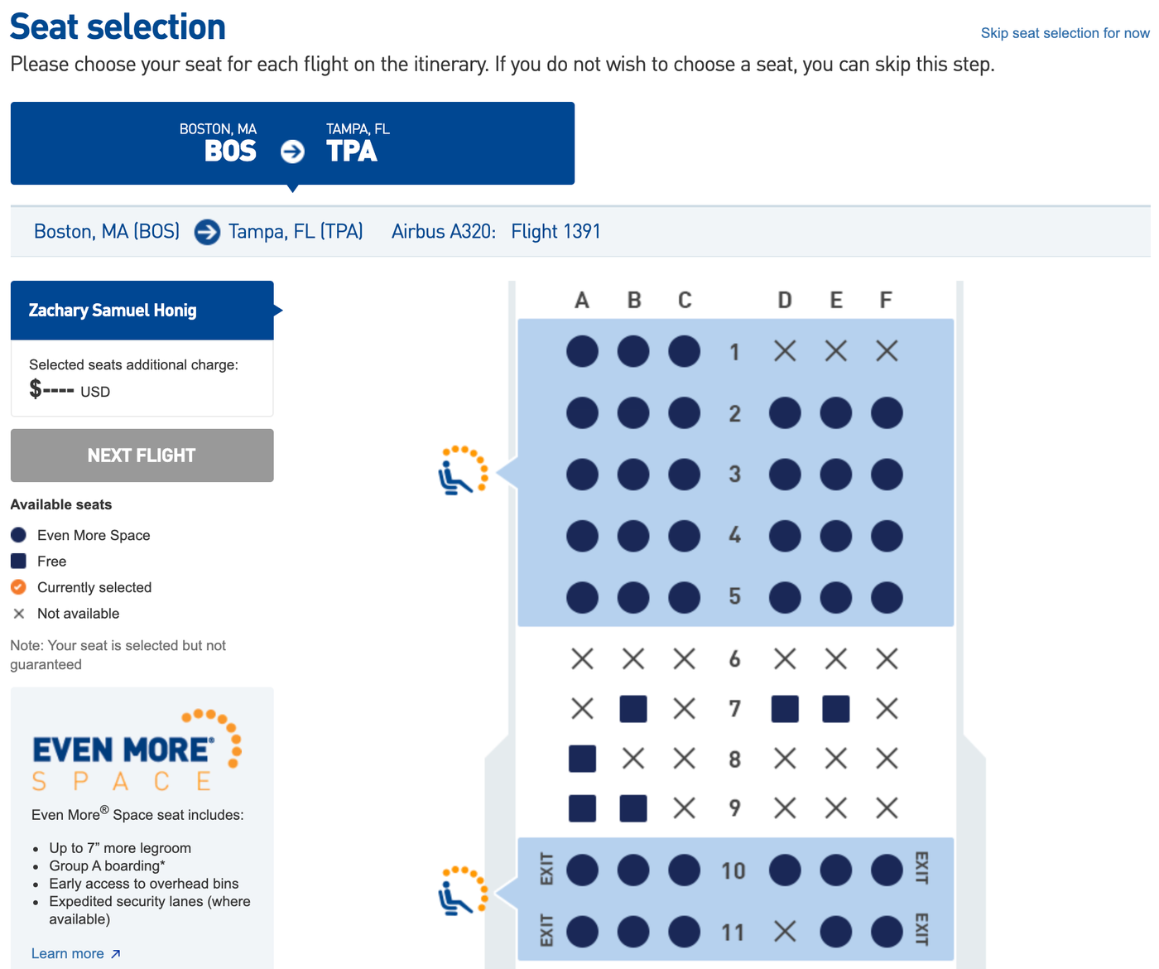
Task: Switch to the BOS to TPA flight tab
Action: (291, 143)
